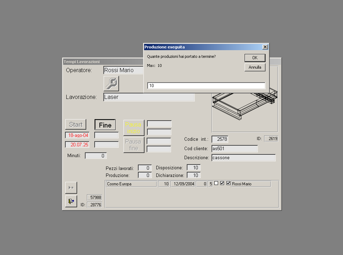
Task: Confirm the dialog with OK
Action: [255, 58]
